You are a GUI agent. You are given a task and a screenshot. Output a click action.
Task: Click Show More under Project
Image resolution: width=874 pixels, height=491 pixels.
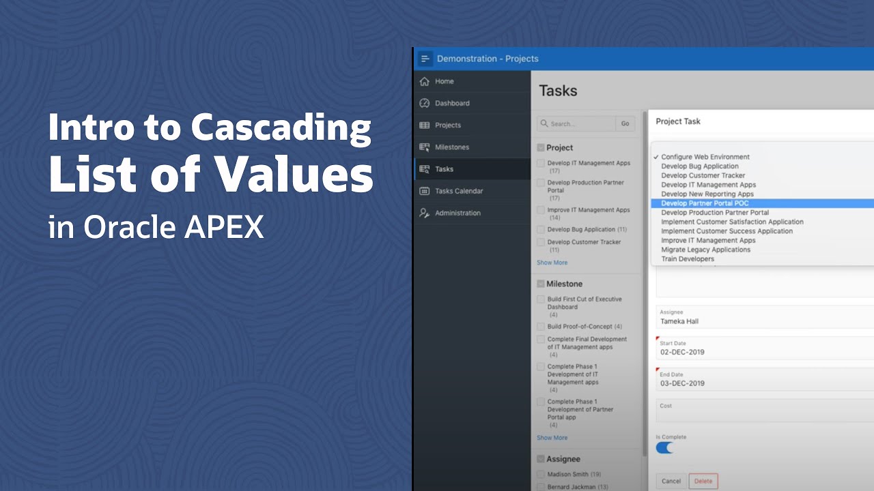[552, 263]
